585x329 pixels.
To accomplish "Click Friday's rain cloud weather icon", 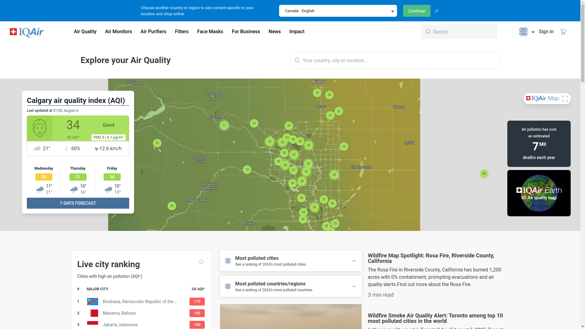I will tap(108, 190).
